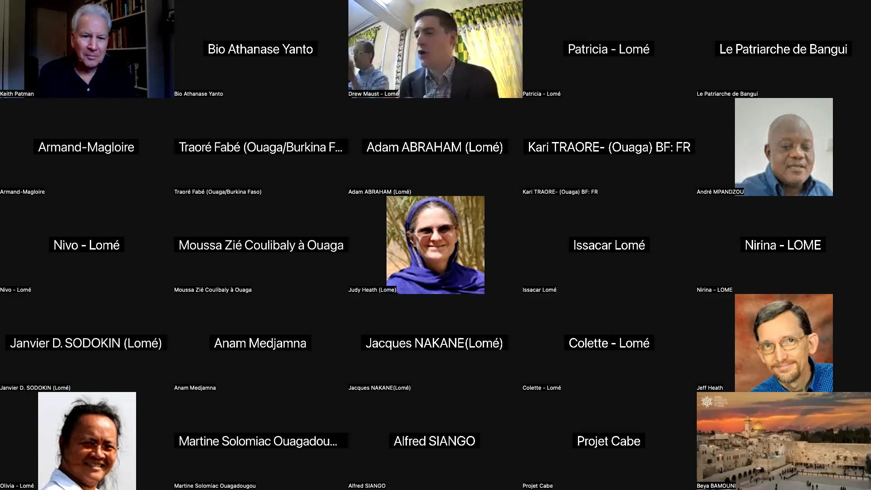The height and width of the screenshot is (490, 871).
Task: Click Jeff Heath's profile picture
Action: [x=784, y=343]
